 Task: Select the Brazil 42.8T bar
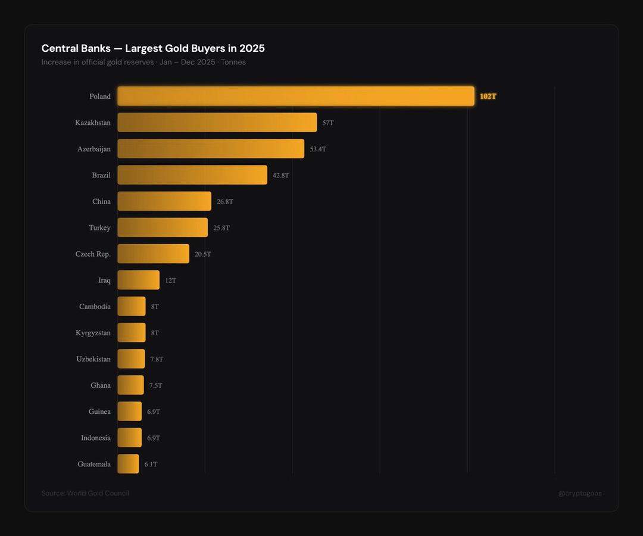(192, 174)
